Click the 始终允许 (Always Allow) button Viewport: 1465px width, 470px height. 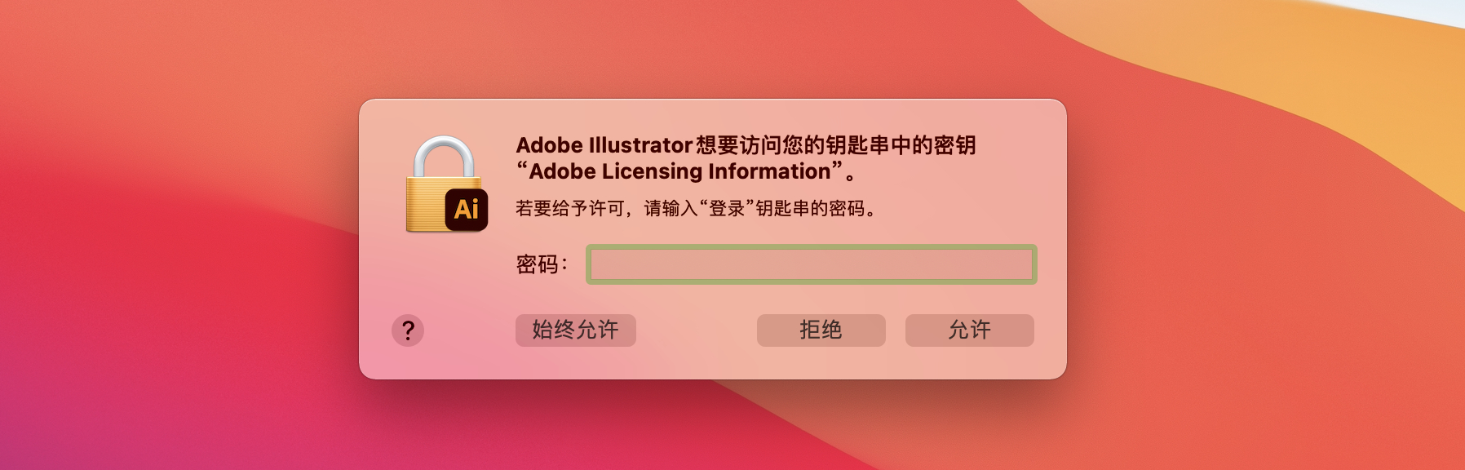tap(575, 330)
